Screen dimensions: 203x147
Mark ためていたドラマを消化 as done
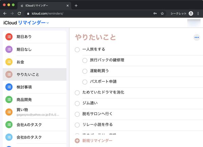(77, 93)
